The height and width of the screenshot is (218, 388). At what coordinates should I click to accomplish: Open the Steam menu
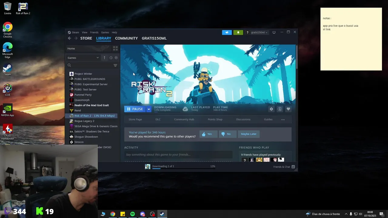coord(75,32)
